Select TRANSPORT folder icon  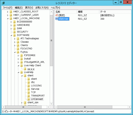[x=29, y=96]
